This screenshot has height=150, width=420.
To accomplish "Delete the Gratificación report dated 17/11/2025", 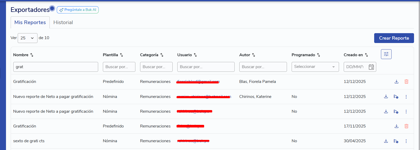I will (x=406, y=126).
